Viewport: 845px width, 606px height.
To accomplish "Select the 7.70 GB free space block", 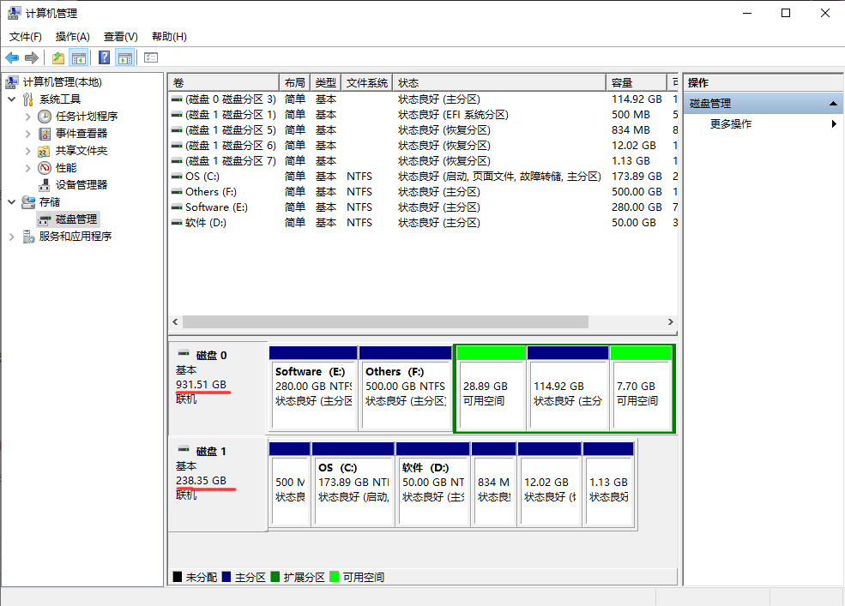I will [642, 389].
